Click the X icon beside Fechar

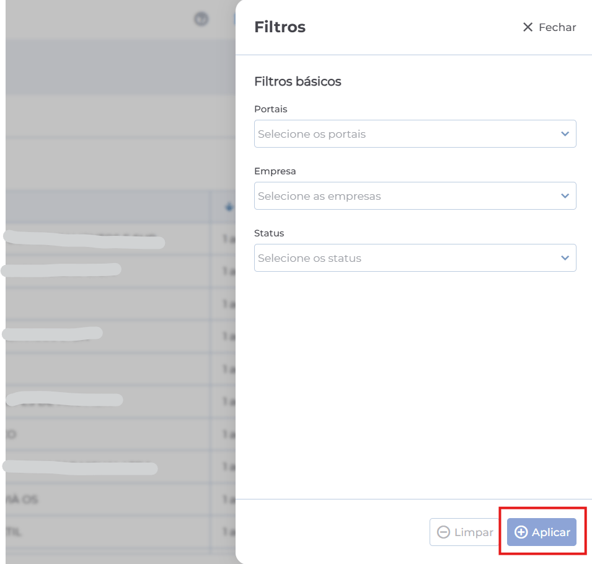point(528,27)
